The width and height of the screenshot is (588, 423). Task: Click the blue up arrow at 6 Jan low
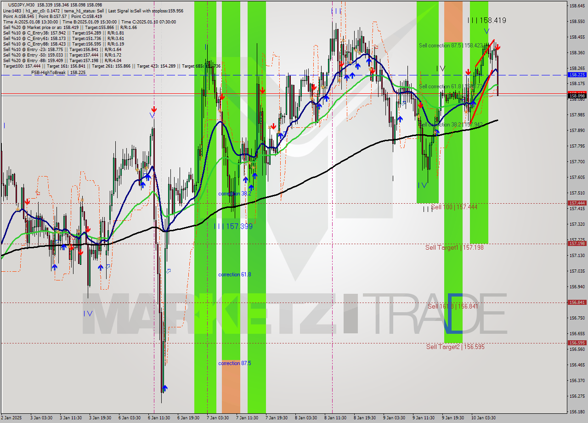164,389
